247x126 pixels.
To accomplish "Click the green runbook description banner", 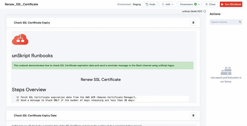I will click(x=102, y=66).
